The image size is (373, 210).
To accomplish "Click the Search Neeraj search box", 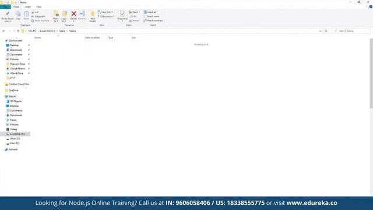I will 351,31.
